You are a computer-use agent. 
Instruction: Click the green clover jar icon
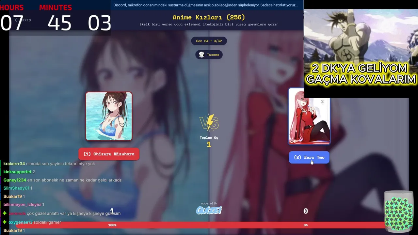tap(399, 211)
